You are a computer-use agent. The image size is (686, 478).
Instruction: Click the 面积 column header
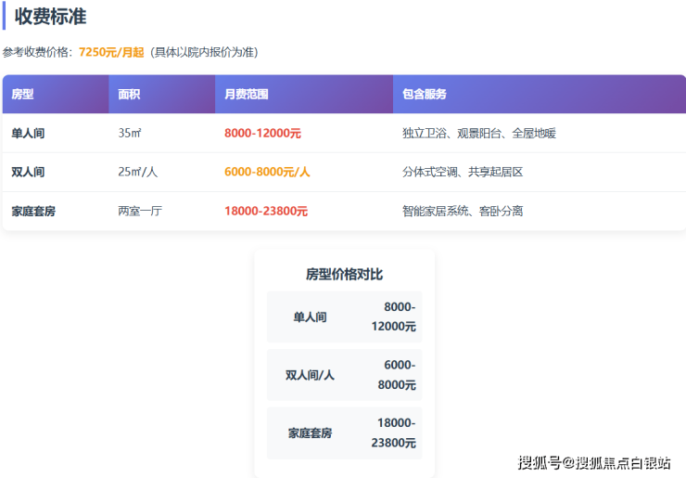pyautogui.click(x=130, y=95)
